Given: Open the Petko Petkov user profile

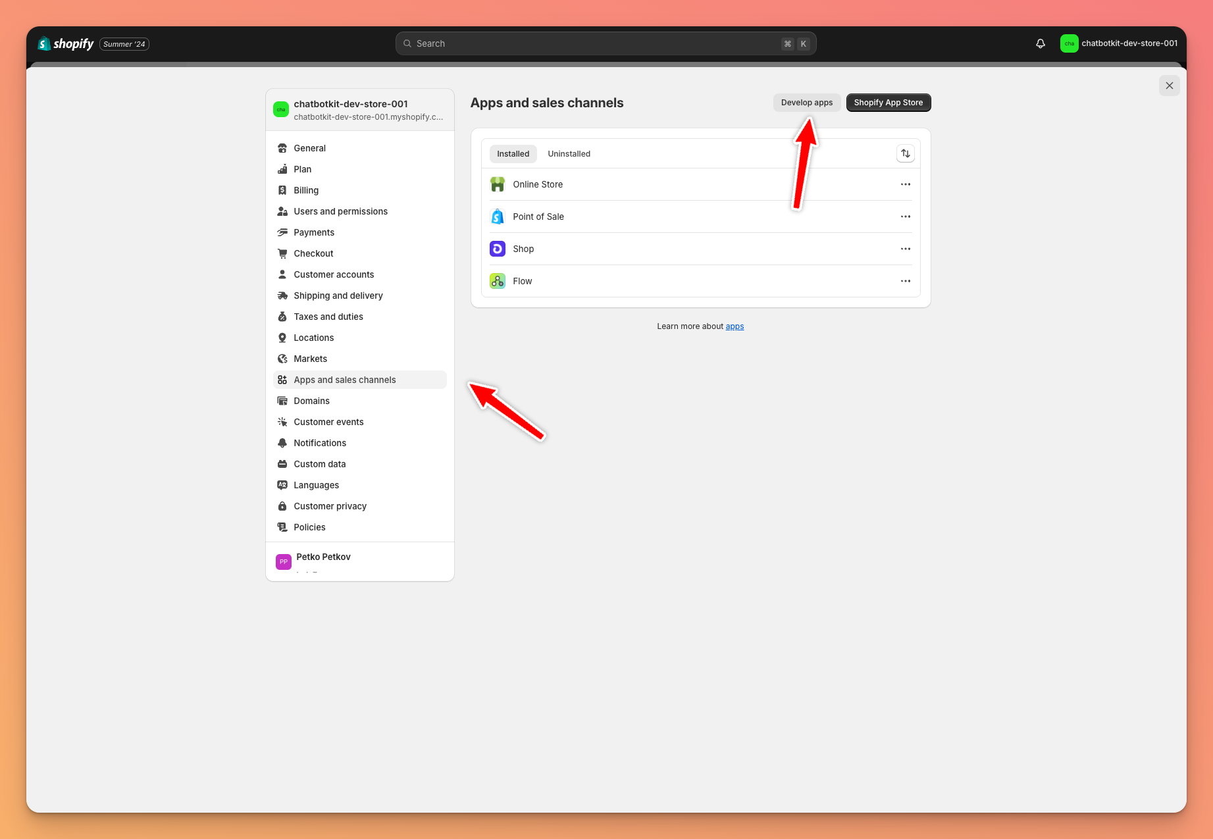Looking at the screenshot, I should pos(359,561).
